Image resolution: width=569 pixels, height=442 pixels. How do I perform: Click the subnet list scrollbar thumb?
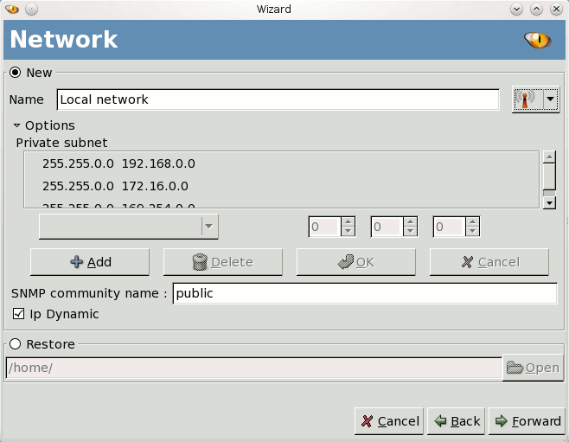549,176
